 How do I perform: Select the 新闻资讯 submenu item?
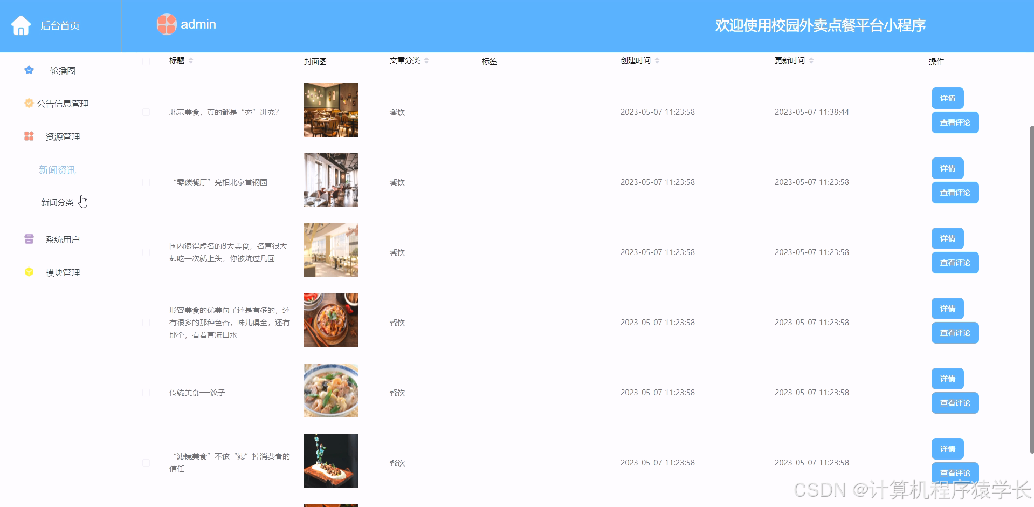coord(57,170)
